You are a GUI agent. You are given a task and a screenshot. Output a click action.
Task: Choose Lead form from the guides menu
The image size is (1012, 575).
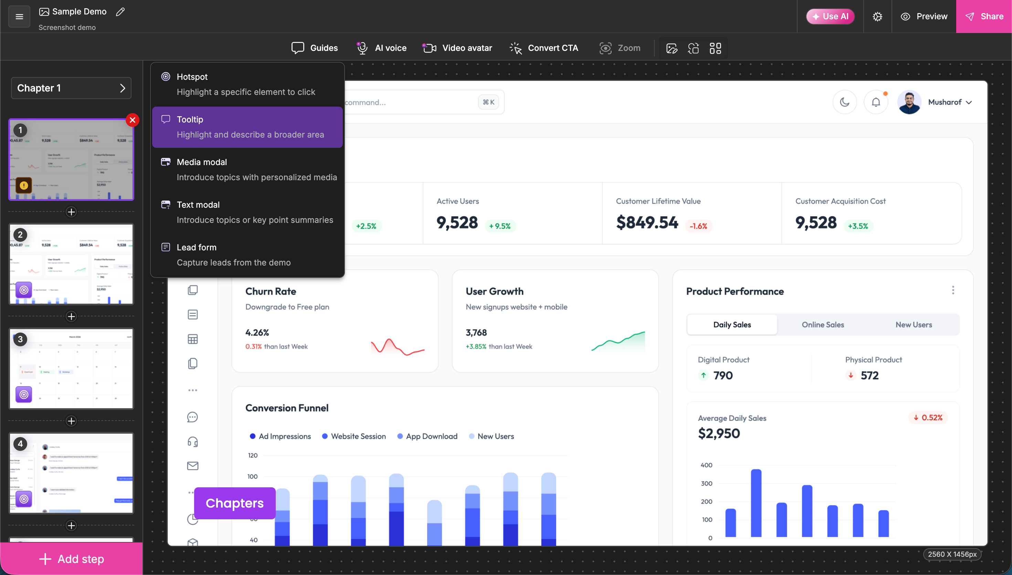[247, 255]
